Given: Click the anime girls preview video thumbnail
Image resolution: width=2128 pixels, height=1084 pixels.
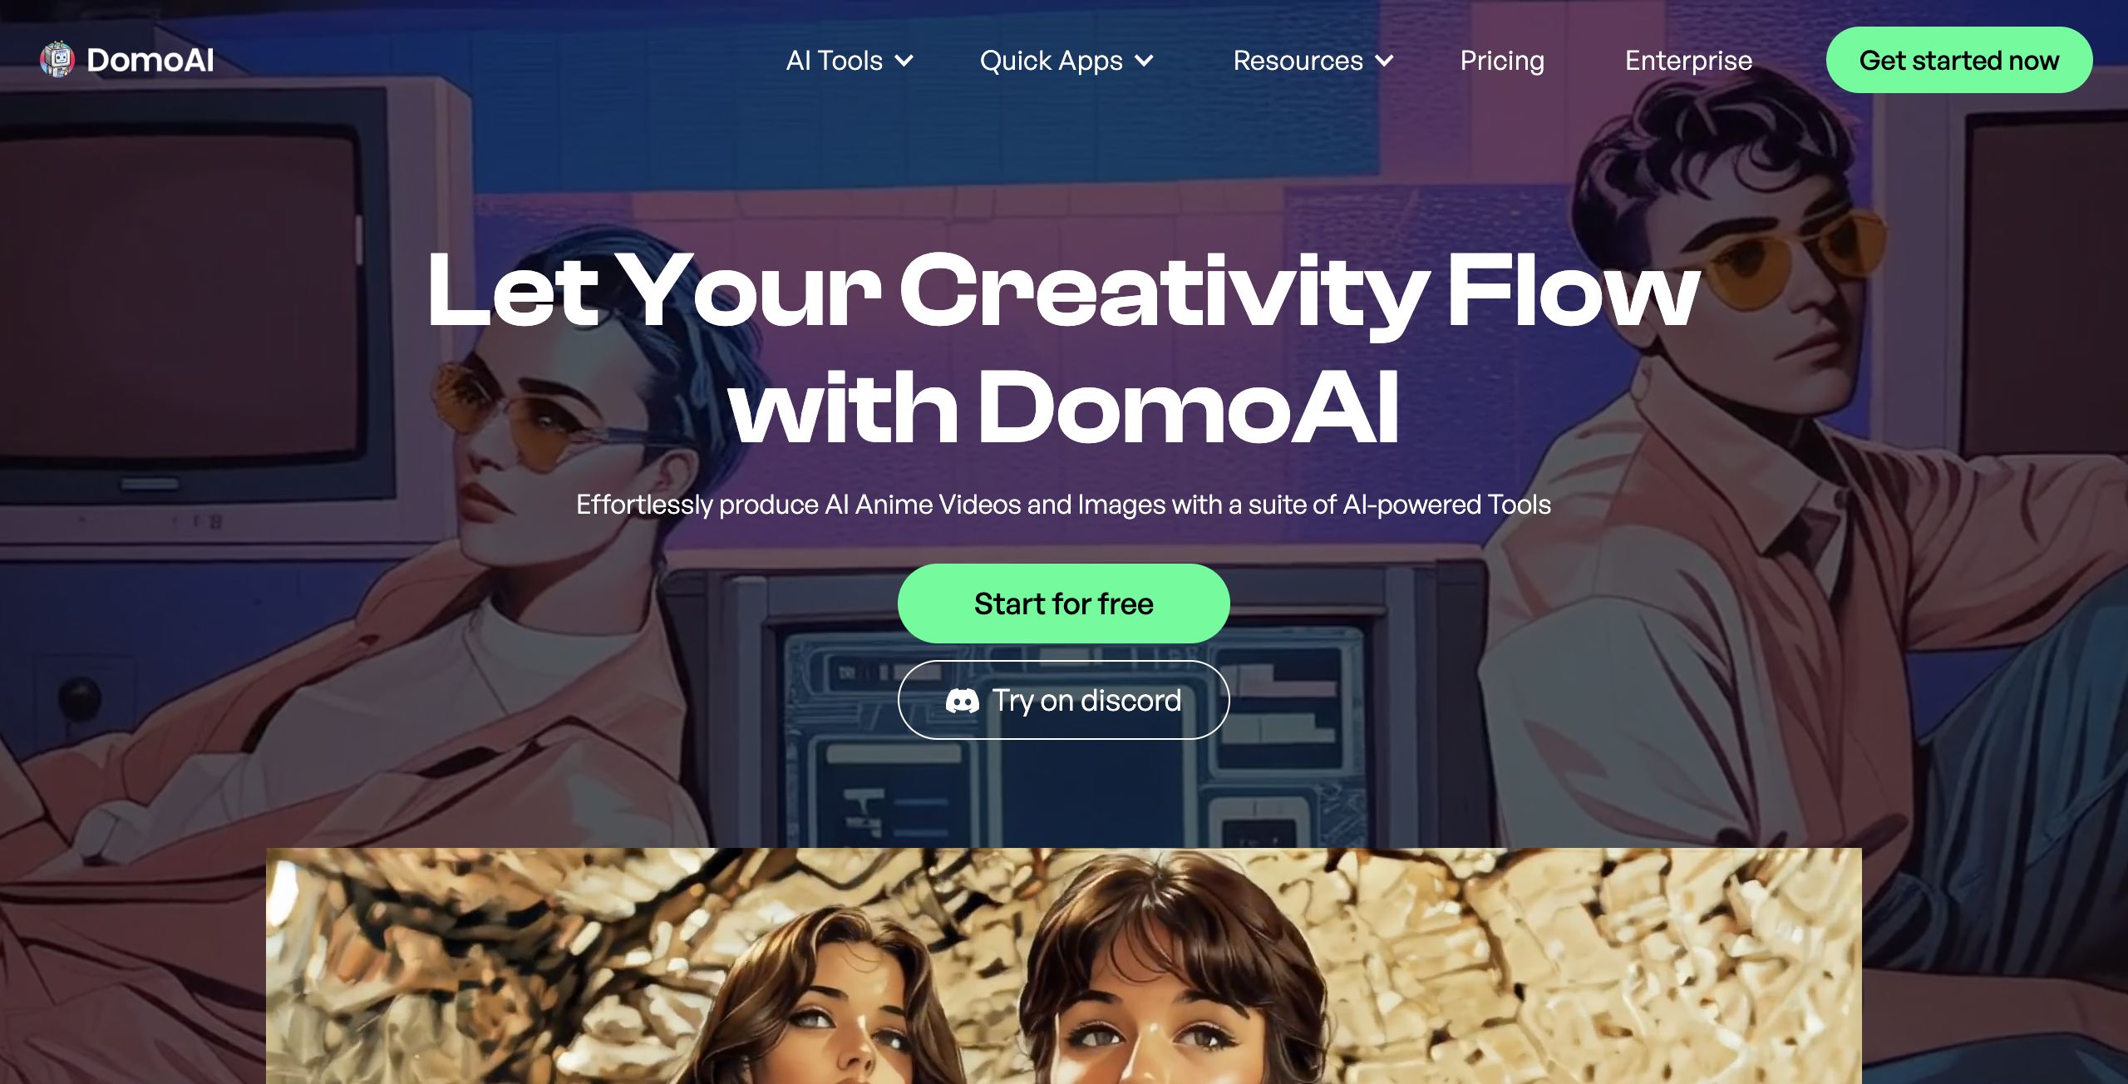Looking at the screenshot, I should 1064,966.
